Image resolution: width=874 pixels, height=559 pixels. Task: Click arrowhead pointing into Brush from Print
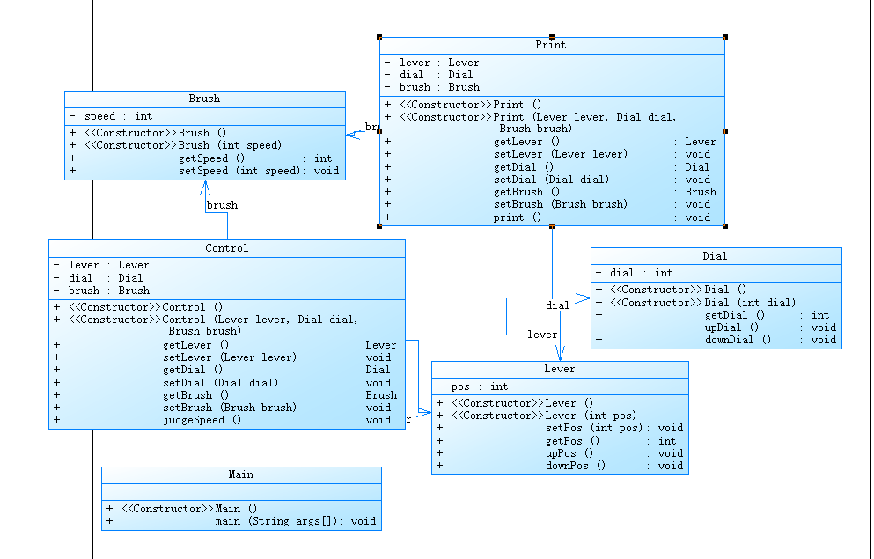click(x=353, y=135)
